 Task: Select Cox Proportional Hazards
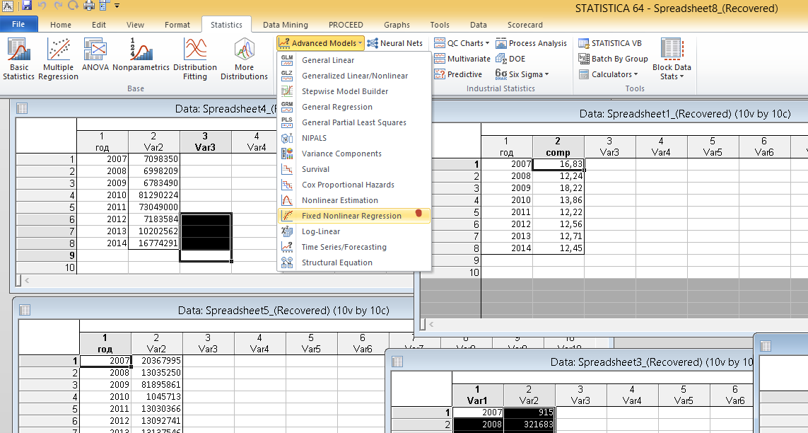pos(354,185)
